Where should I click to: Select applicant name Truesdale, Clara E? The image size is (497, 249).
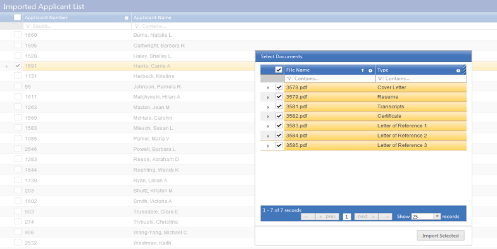(x=156, y=212)
